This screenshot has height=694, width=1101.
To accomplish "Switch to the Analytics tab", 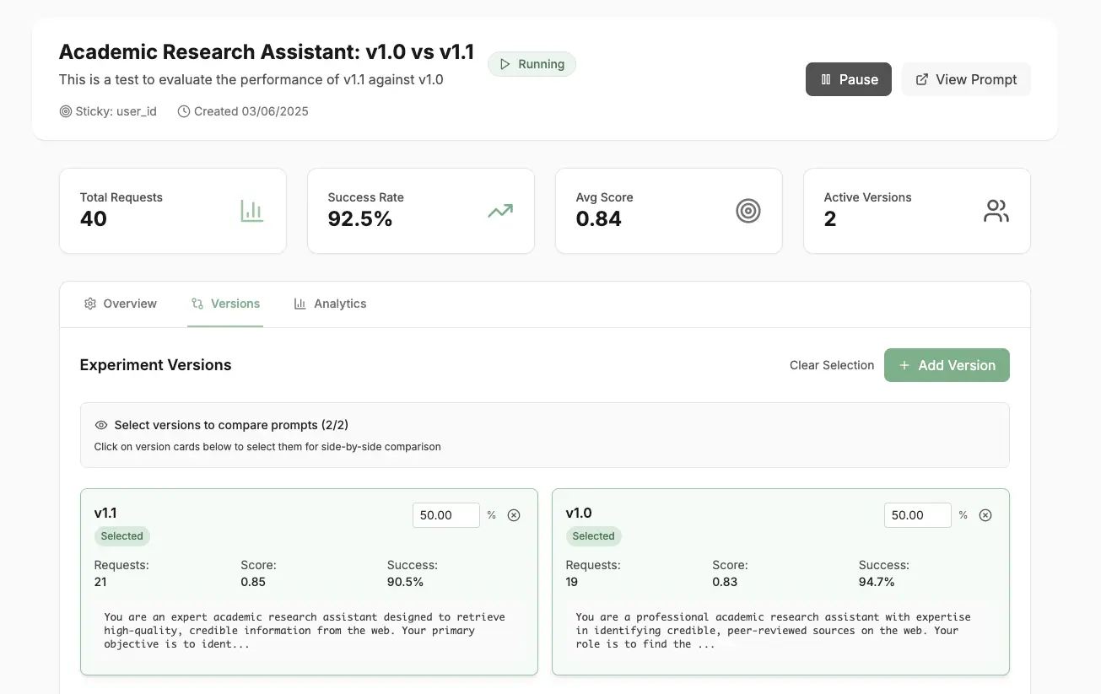I will (x=330, y=304).
